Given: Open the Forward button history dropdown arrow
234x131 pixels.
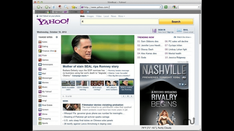Looking at the screenshot, I should pos(49,7).
